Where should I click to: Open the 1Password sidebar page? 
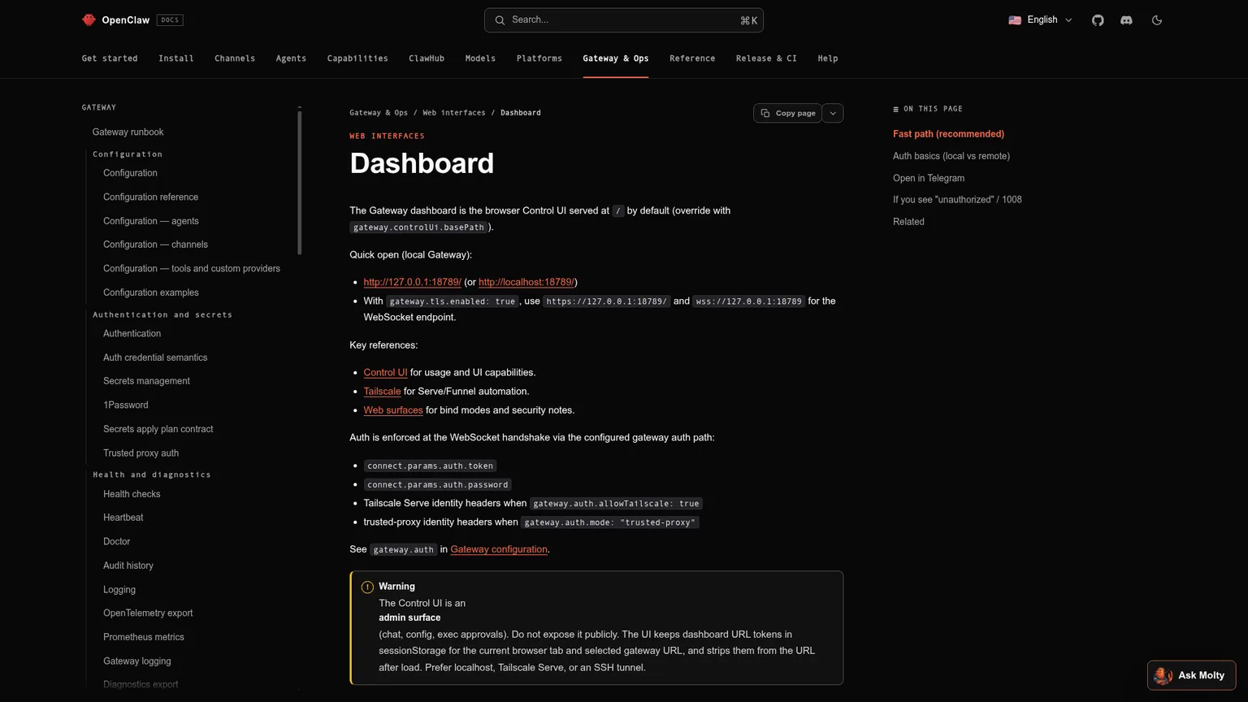tap(126, 405)
